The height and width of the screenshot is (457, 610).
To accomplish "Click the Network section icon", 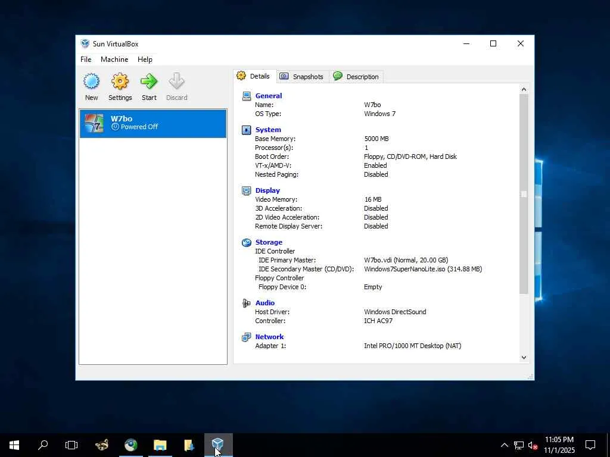I will pyautogui.click(x=246, y=337).
